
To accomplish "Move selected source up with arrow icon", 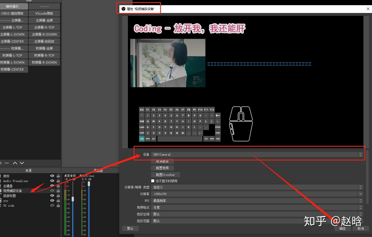I will pyautogui.click(x=15, y=163).
